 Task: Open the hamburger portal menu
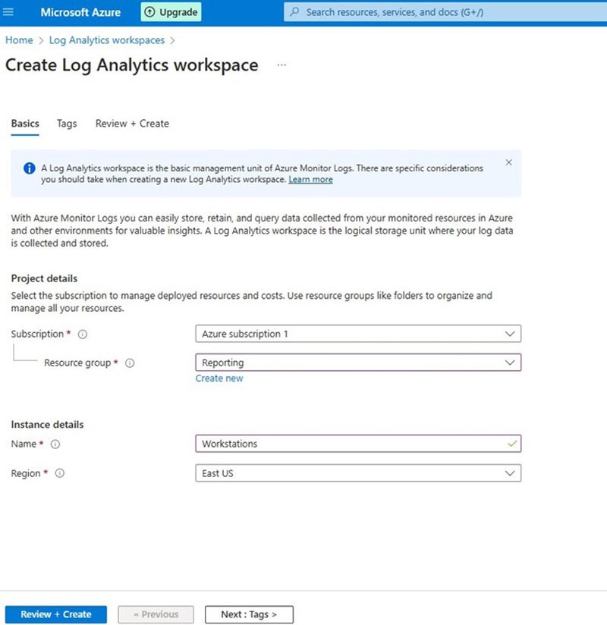(9, 12)
